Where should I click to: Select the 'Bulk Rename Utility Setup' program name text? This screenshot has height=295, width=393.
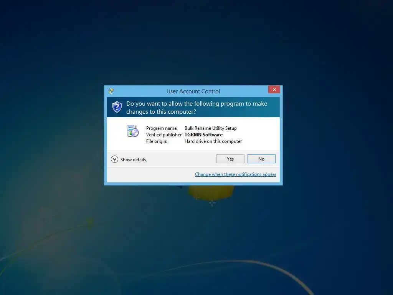coord(211,128)
